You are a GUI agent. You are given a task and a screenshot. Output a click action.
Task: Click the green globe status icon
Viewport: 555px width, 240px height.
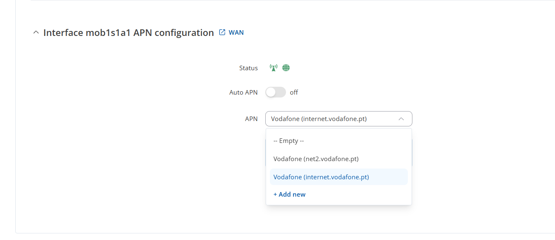point(286,68)
